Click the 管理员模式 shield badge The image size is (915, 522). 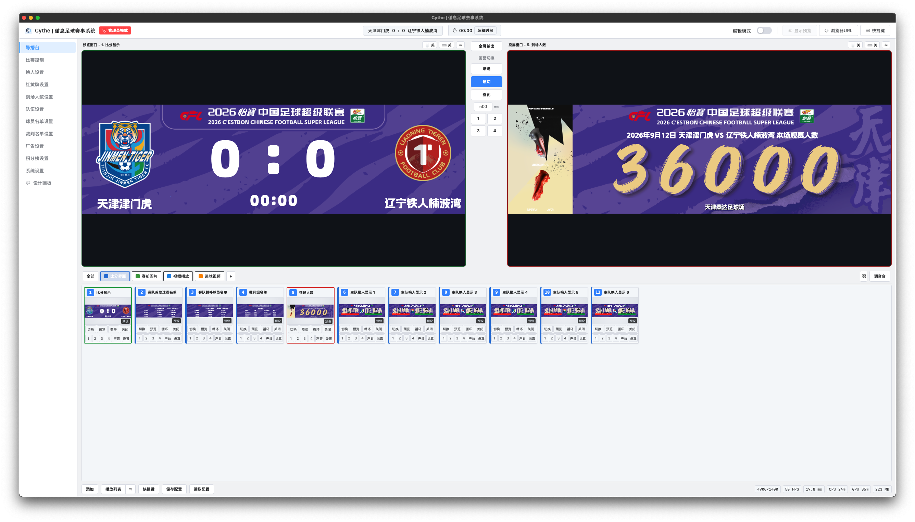click(x=115, y=30)
